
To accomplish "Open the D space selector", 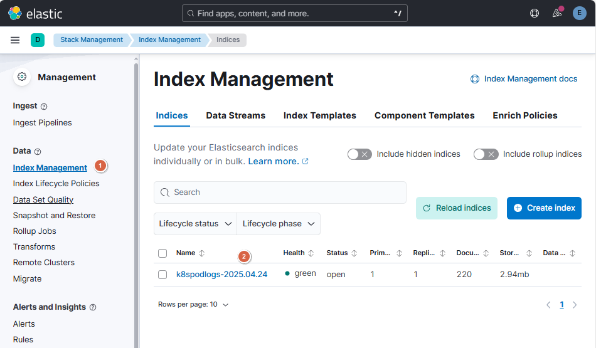I will click(38, 40).
